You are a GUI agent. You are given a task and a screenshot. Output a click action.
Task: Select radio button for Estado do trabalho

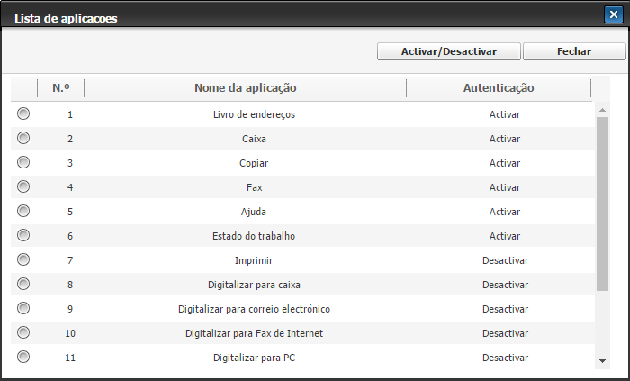(x=23, y=236)
